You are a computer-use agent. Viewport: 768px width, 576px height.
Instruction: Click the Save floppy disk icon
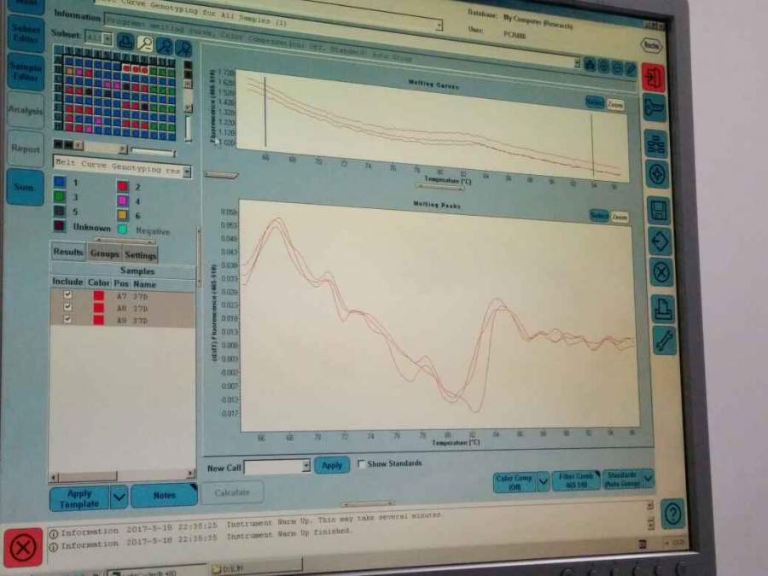click(x=658, y=211)
